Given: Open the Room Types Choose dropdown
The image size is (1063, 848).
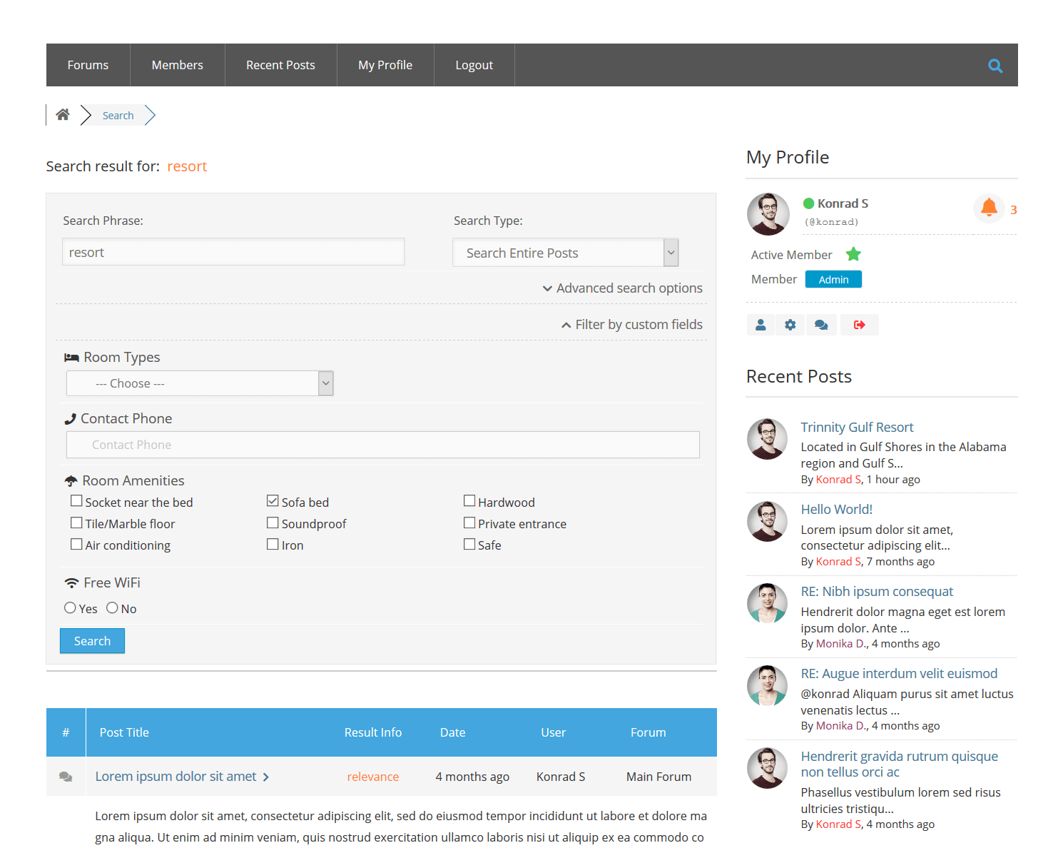Looking at the screenshot, I should (x=200, y=383).
